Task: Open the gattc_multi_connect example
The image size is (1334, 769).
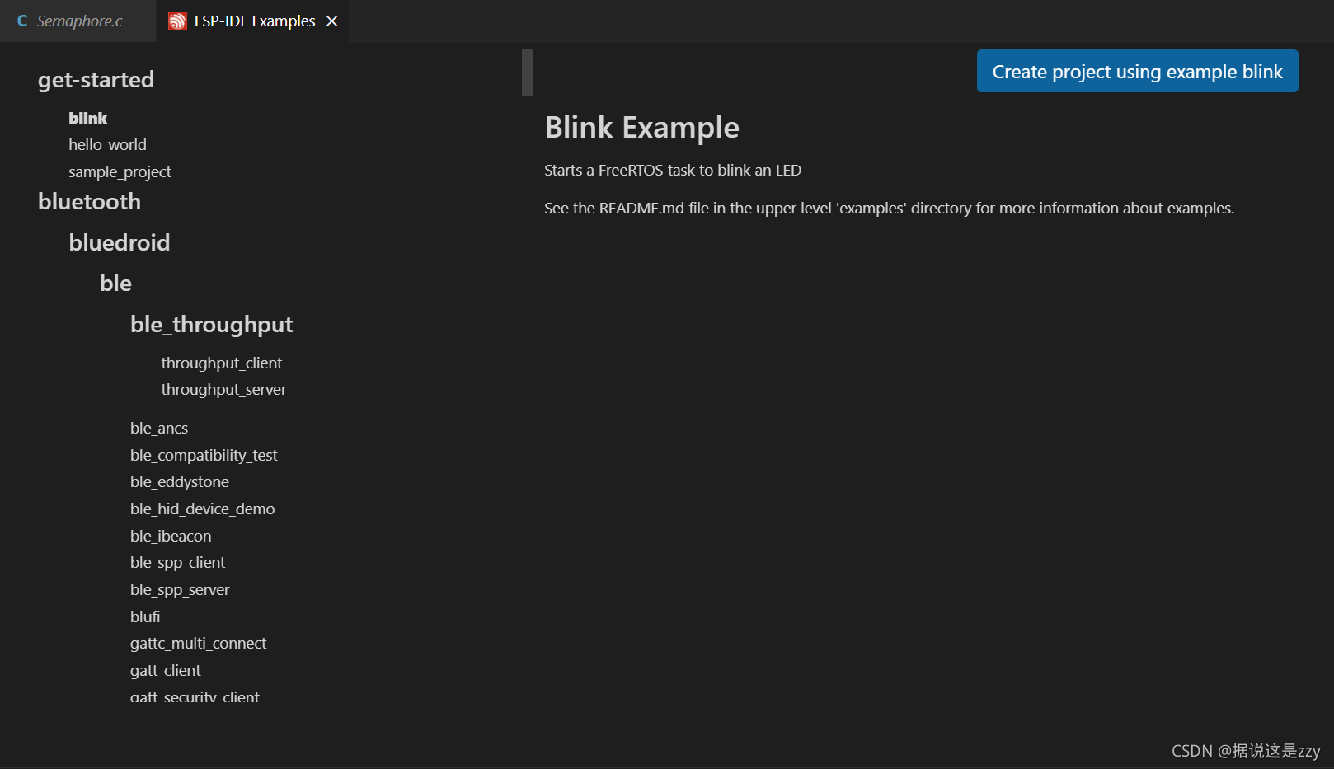Action: 198,643
